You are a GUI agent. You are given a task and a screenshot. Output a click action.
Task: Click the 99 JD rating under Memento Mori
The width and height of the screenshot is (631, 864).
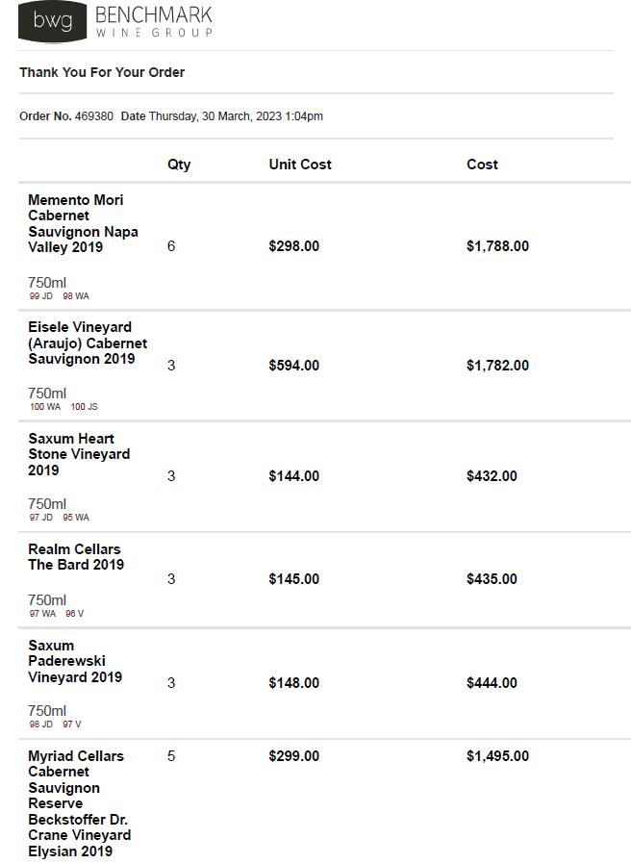[41, 296]
